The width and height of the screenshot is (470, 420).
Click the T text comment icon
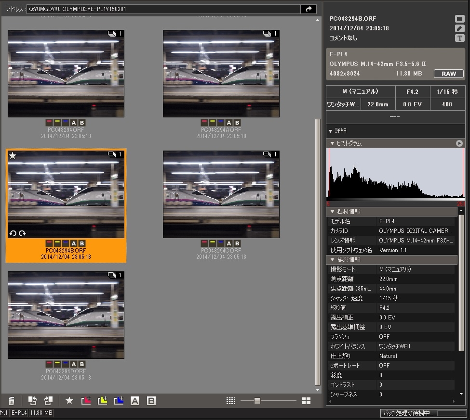(459, 38)
